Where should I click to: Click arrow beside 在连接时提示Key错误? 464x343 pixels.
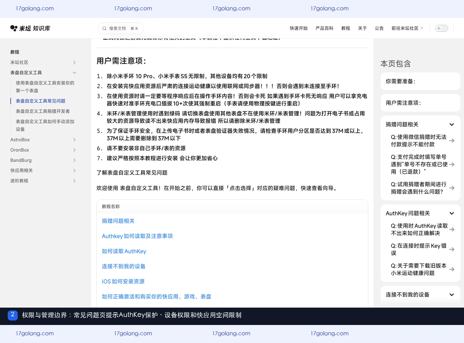point(452,249)
